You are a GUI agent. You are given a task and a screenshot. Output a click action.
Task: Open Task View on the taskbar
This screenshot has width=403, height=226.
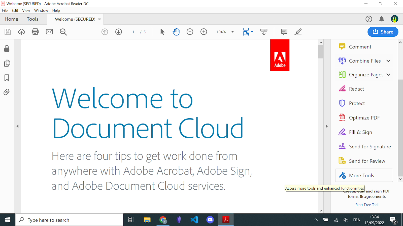[131, 220]
